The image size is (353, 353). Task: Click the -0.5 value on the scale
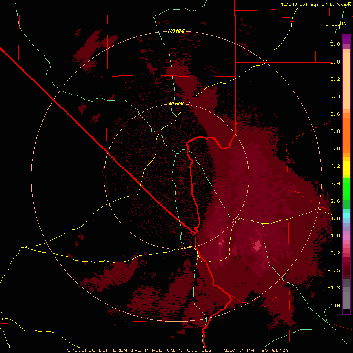click(x=334, y=271)
